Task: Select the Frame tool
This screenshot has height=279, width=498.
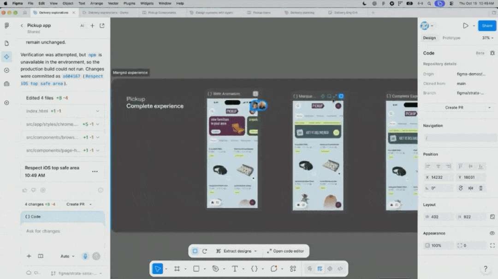Action: point(177,269)
